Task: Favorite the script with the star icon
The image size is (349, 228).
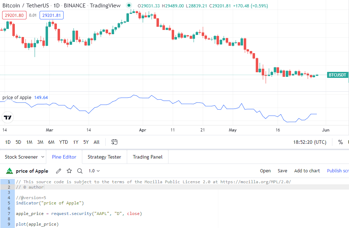Action: [x=69, y=171]
